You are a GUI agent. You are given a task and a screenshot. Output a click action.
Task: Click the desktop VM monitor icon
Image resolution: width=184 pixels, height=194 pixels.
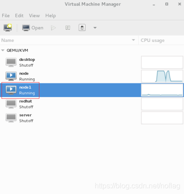point(11,62)
